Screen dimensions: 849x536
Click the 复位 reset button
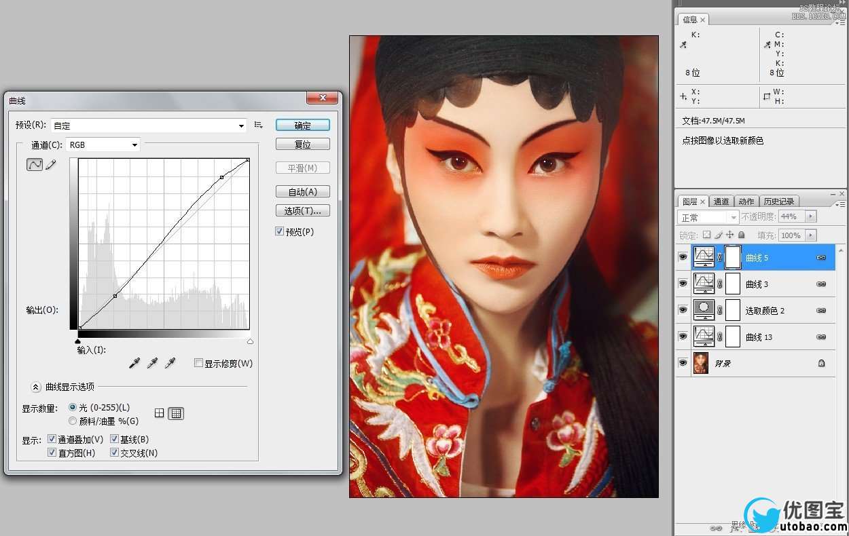(303, 145)
